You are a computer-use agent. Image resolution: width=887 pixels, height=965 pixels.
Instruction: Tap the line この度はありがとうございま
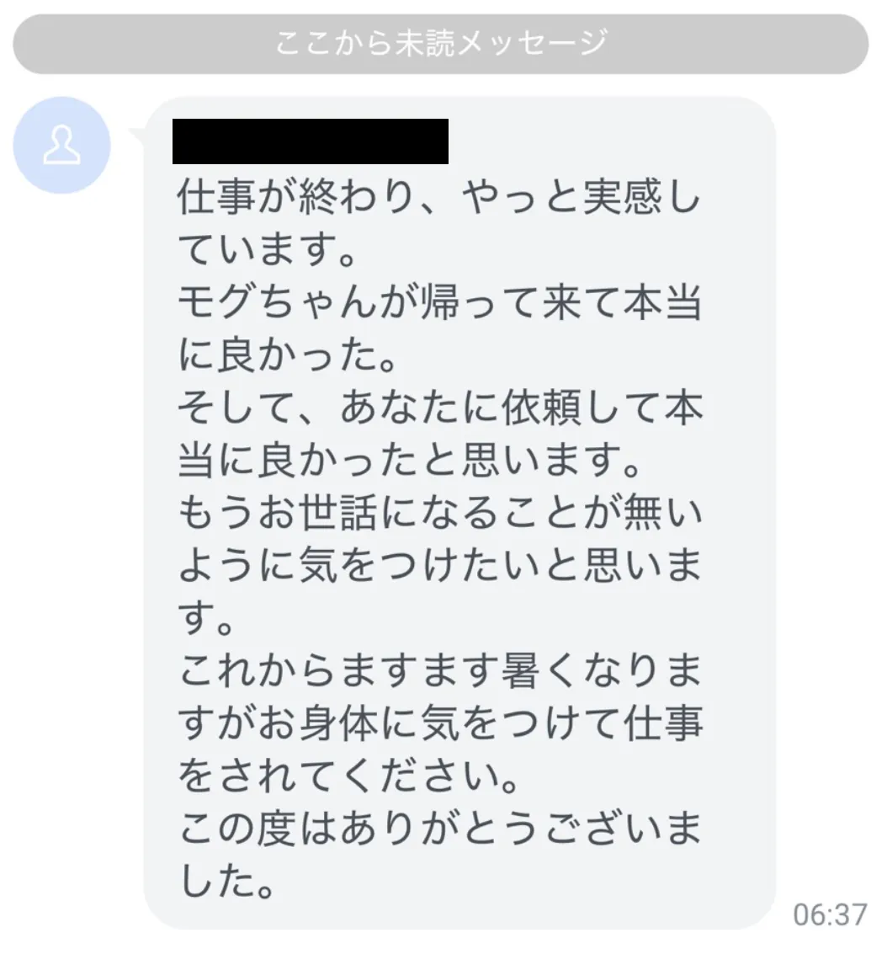coord(439,829)
